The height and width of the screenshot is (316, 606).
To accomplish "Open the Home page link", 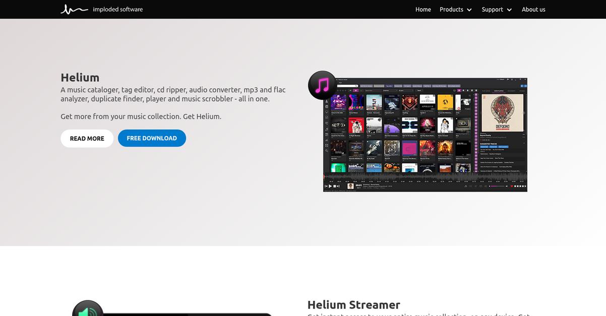I will 423,10.
